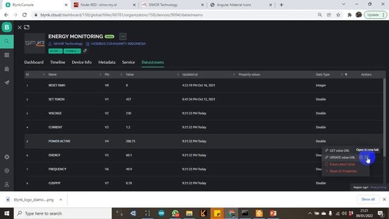Sort by the Name column header

pyautogui.click(x=52, y=74)
